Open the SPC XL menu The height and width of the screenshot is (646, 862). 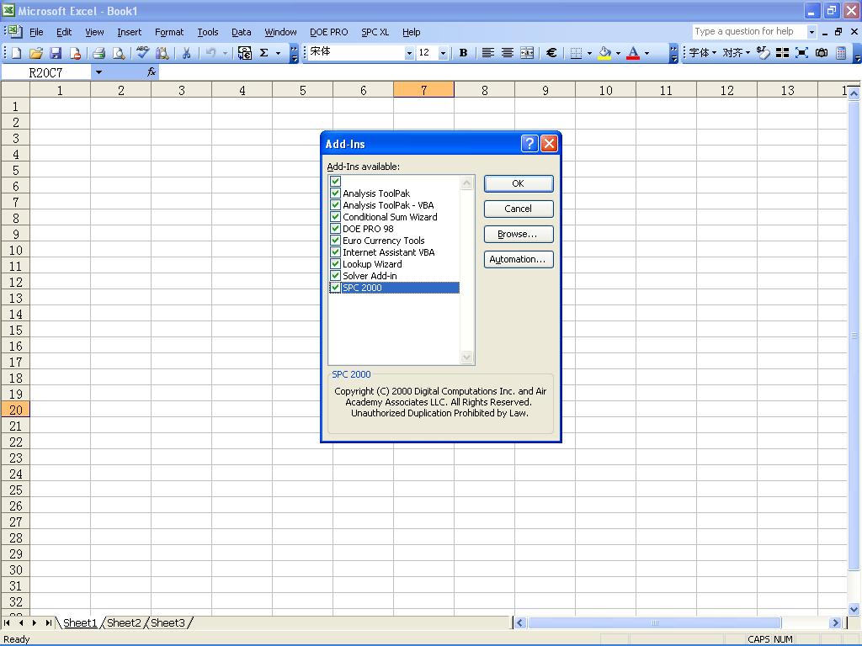point(375,32)
